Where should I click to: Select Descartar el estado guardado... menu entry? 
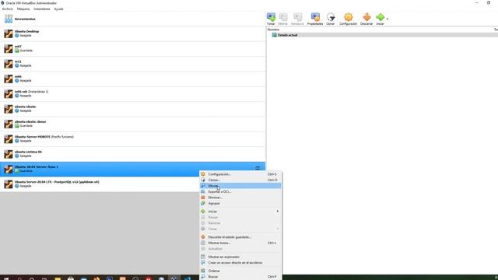coord(240,237)
